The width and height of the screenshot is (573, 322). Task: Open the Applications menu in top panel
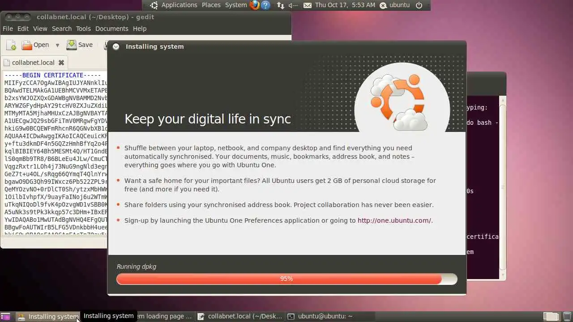tap(179, 5)
